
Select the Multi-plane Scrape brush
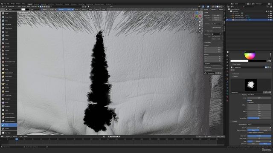tap(9, 62)
